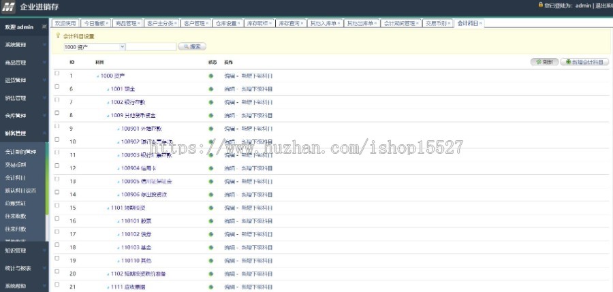Tick checkbox for row ID 12
613x292 pixels.
point(57,165)
